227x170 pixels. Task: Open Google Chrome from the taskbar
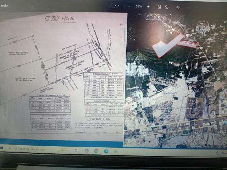pyautogui.click(x=96, y=151)
